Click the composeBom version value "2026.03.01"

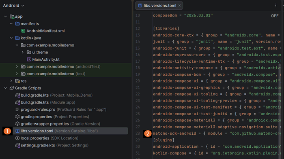(198, 15)
